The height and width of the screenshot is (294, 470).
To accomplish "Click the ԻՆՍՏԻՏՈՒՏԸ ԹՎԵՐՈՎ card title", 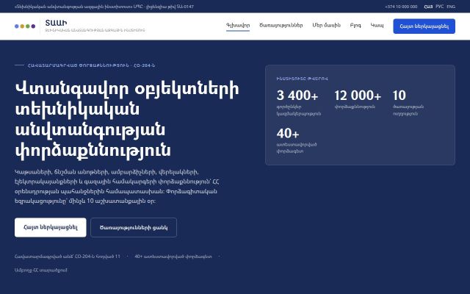I will 302,79.
